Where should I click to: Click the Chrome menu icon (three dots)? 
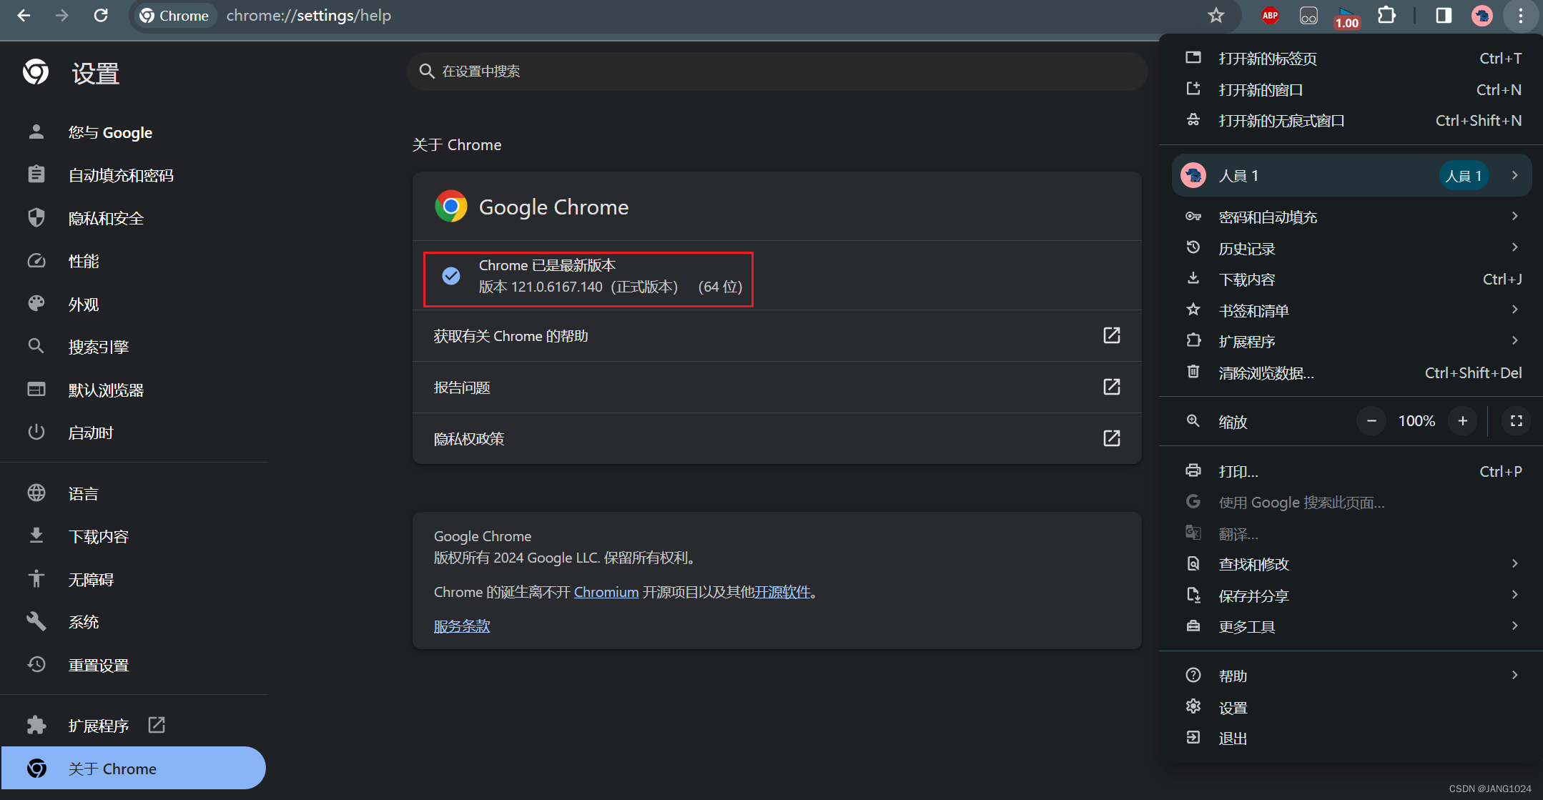pyautogui.click(x=1522, y=15)
